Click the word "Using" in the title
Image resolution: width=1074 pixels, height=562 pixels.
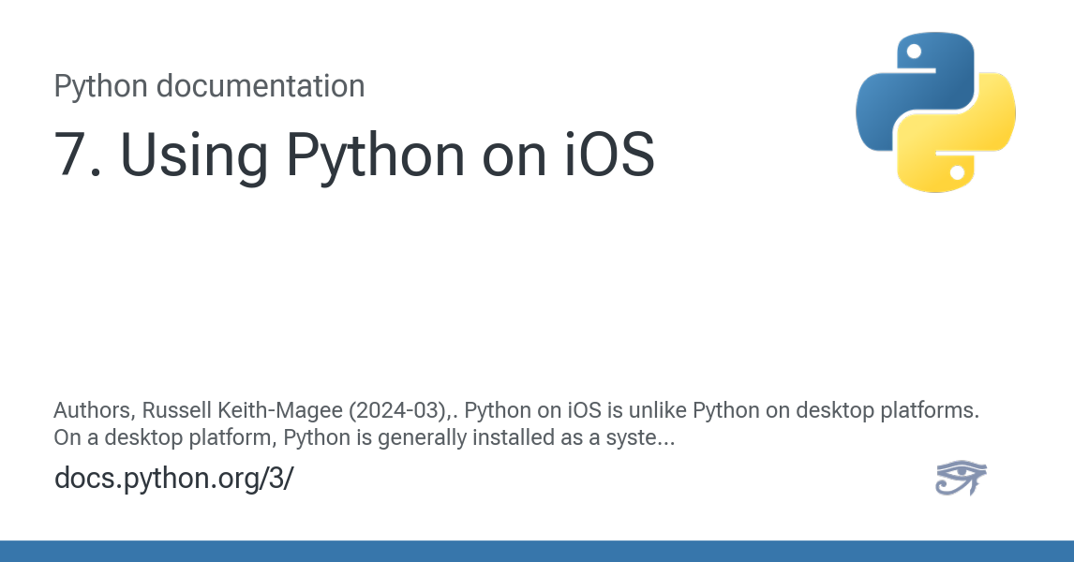[195, 154]
